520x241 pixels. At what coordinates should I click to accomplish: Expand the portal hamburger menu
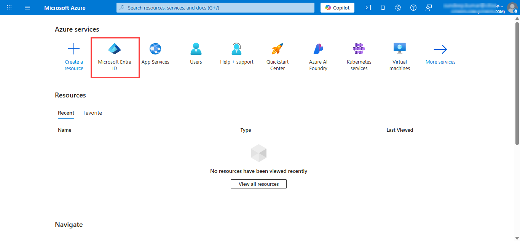point(27,8)
